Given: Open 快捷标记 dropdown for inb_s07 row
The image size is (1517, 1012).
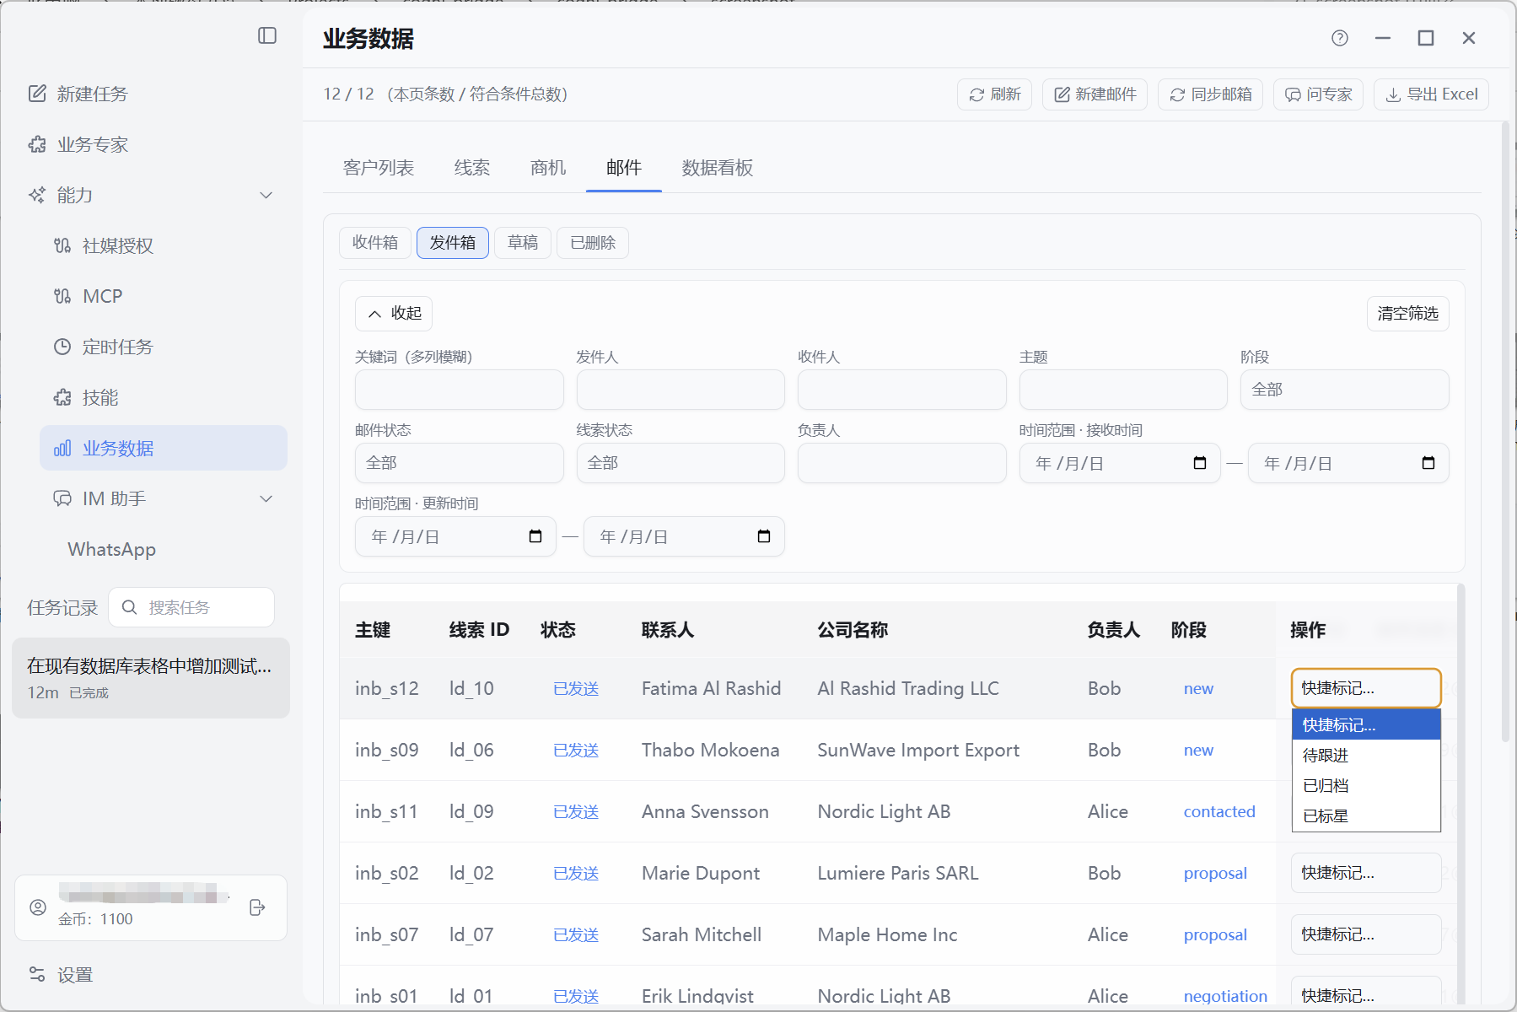Looking at the screenshot, I should [x=1366, y=934].
